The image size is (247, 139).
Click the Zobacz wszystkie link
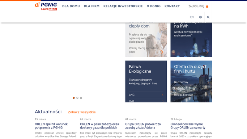(x=82, y=112)
